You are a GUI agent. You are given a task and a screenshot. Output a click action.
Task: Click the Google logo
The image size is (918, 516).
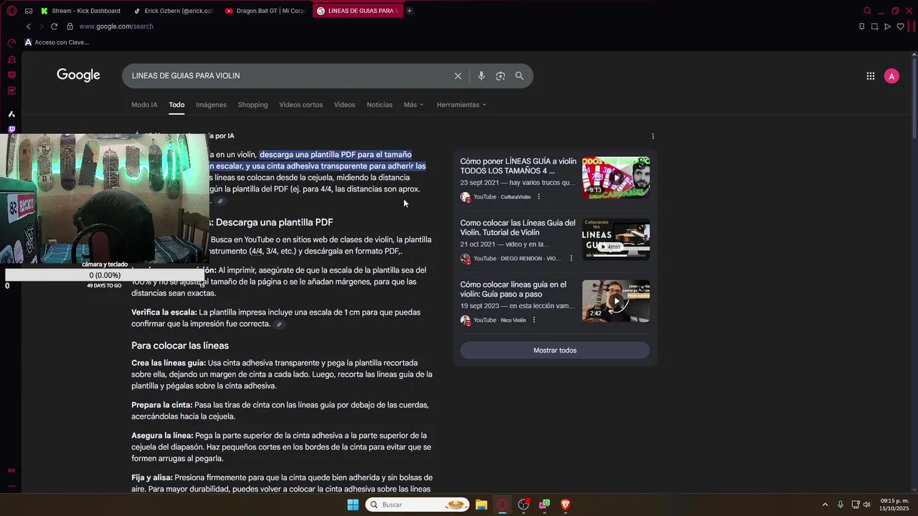[x=78, y=75]
